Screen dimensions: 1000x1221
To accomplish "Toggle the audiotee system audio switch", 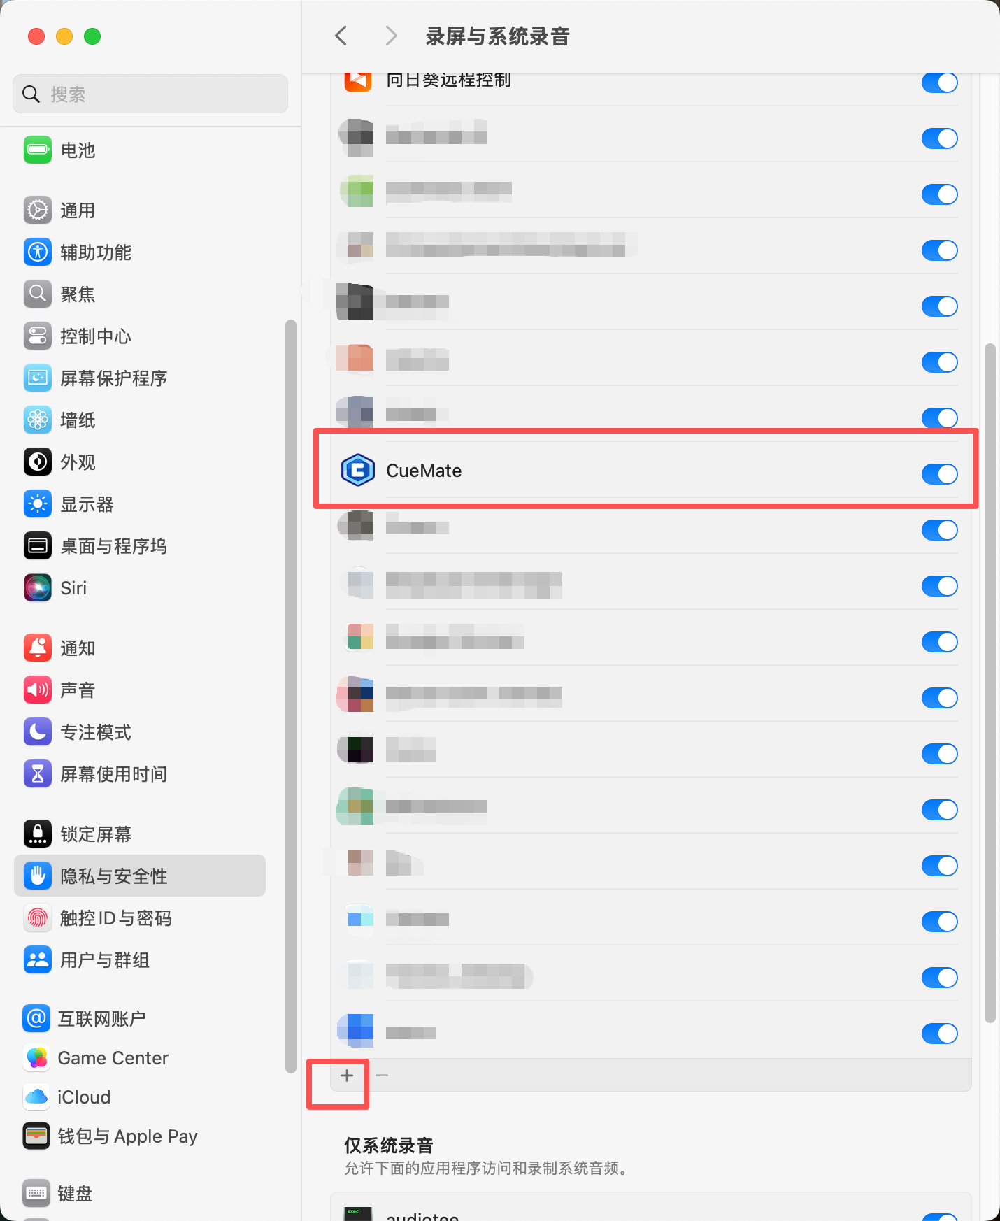I will tap(939, 1217).
